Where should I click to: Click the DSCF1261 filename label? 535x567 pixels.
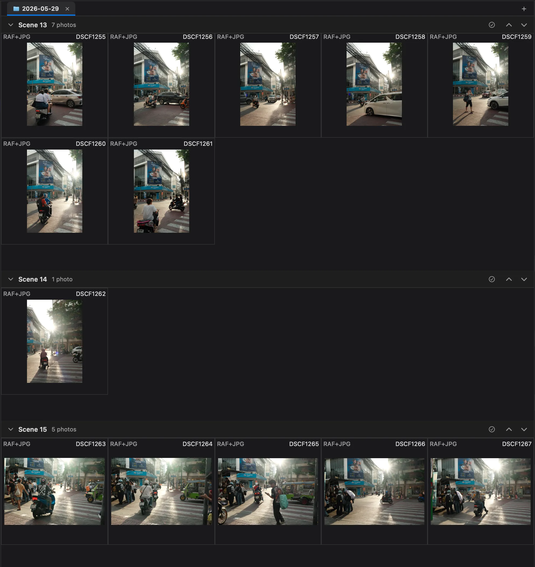(198, 144)
